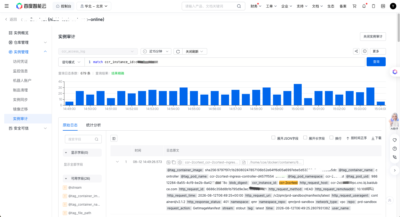Open the 企业 top menu
Screen dimensions: 400x217
[287, 6]
